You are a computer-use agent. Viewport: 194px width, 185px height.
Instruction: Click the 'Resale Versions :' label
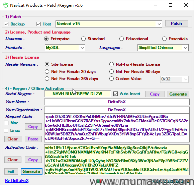click(22, 64)
